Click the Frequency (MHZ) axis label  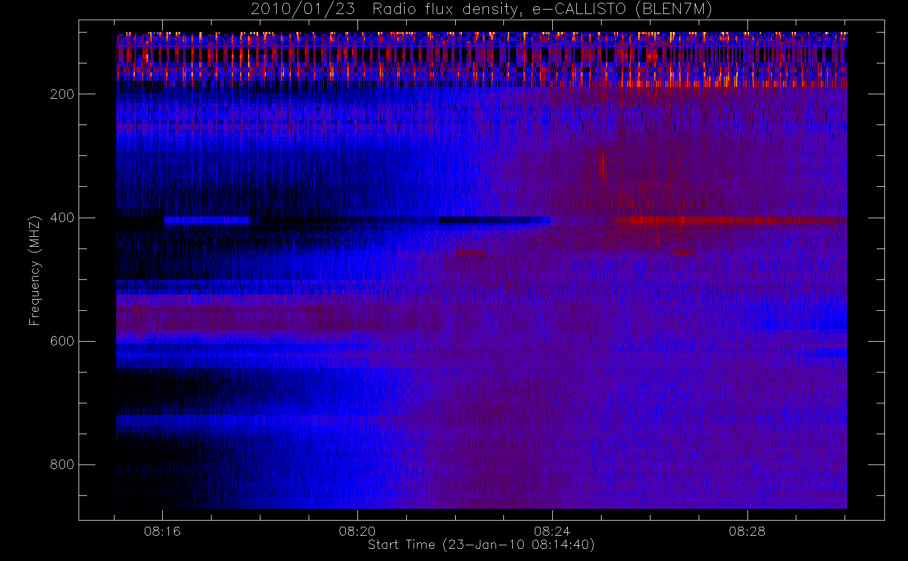35,270
